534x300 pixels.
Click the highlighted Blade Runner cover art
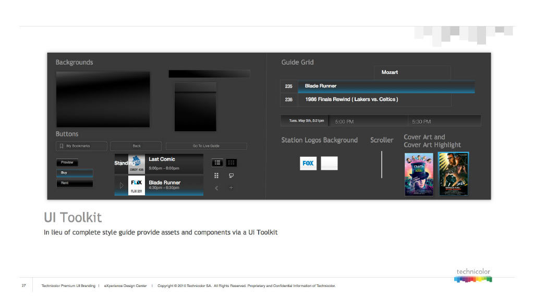[453, 174]
